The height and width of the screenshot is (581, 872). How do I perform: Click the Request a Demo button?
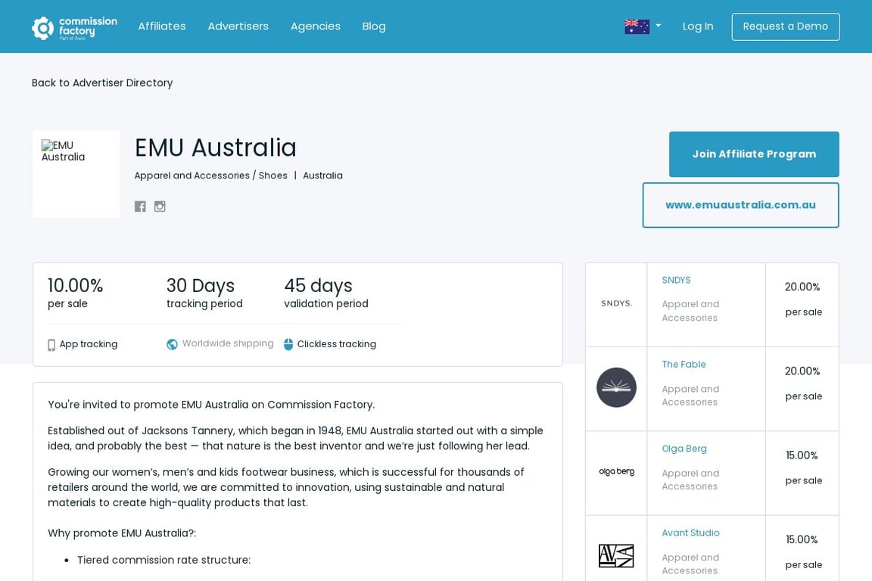tap(785, 26)
